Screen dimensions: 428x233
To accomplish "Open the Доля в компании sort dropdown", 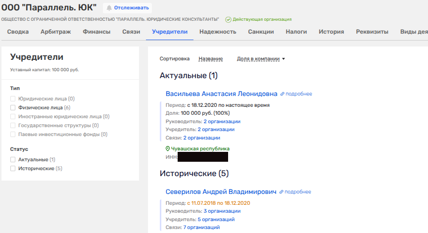I will pos(261,59).
